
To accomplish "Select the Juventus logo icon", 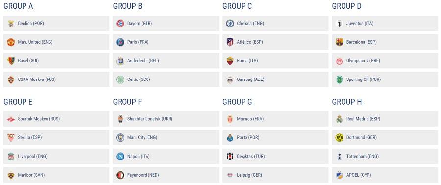I will click(340, 24).
